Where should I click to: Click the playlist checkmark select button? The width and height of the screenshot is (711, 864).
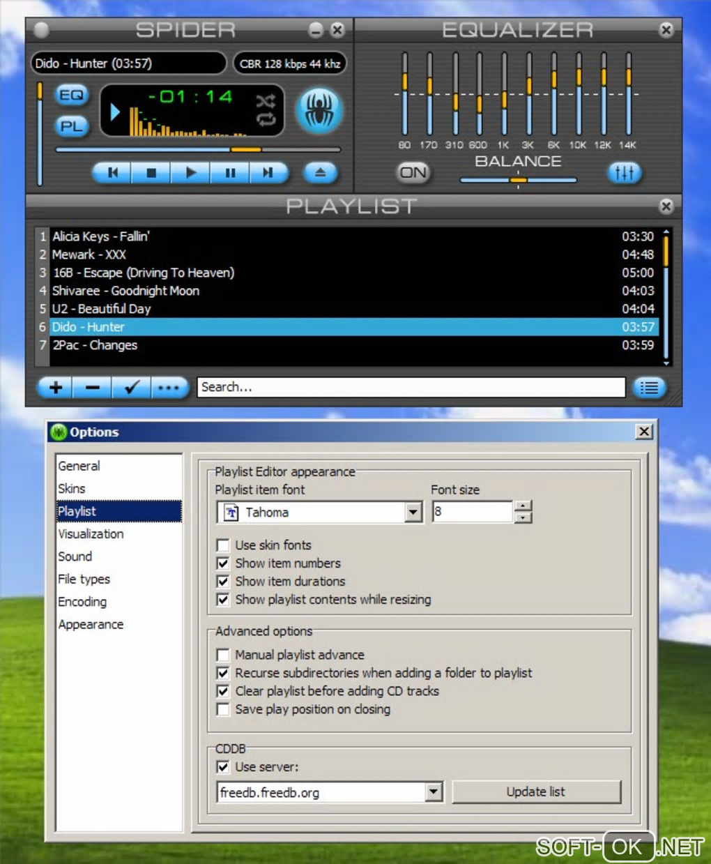pyautogui.click(x=131, y=387)
